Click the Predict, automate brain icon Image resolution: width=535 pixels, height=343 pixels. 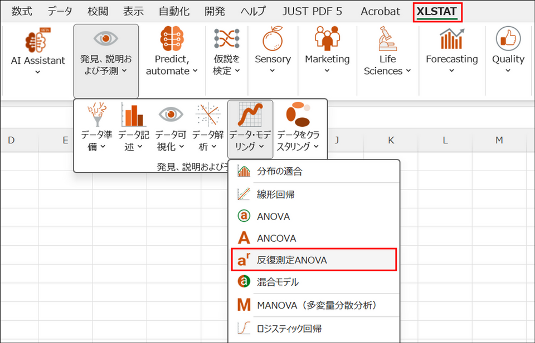coord(172,39)
